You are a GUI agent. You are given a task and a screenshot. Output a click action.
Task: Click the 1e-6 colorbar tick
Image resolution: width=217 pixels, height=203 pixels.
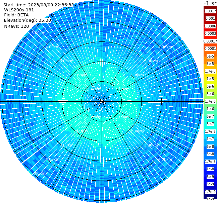pyautogui.click(x=210, y=109)
